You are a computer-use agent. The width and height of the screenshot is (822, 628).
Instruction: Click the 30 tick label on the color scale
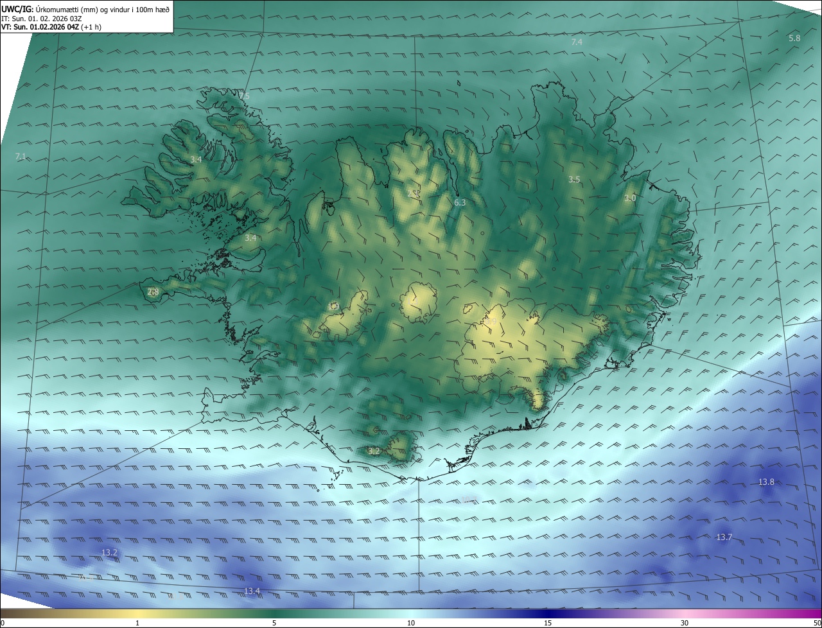[x=685, y=623]
